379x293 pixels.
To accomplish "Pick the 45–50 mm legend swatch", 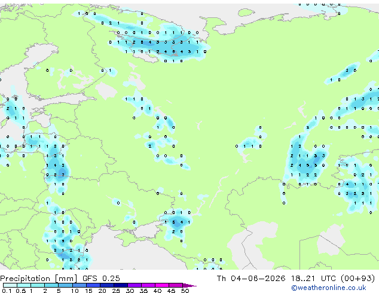I will pos(176,285).
